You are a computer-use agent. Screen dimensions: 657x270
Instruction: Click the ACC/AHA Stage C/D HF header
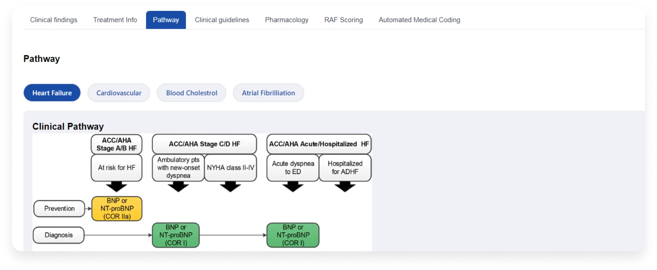coord(204,144)
